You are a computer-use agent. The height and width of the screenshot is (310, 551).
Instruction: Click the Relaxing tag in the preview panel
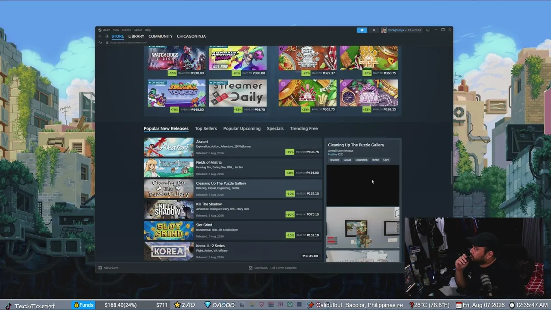pos(334,160)
